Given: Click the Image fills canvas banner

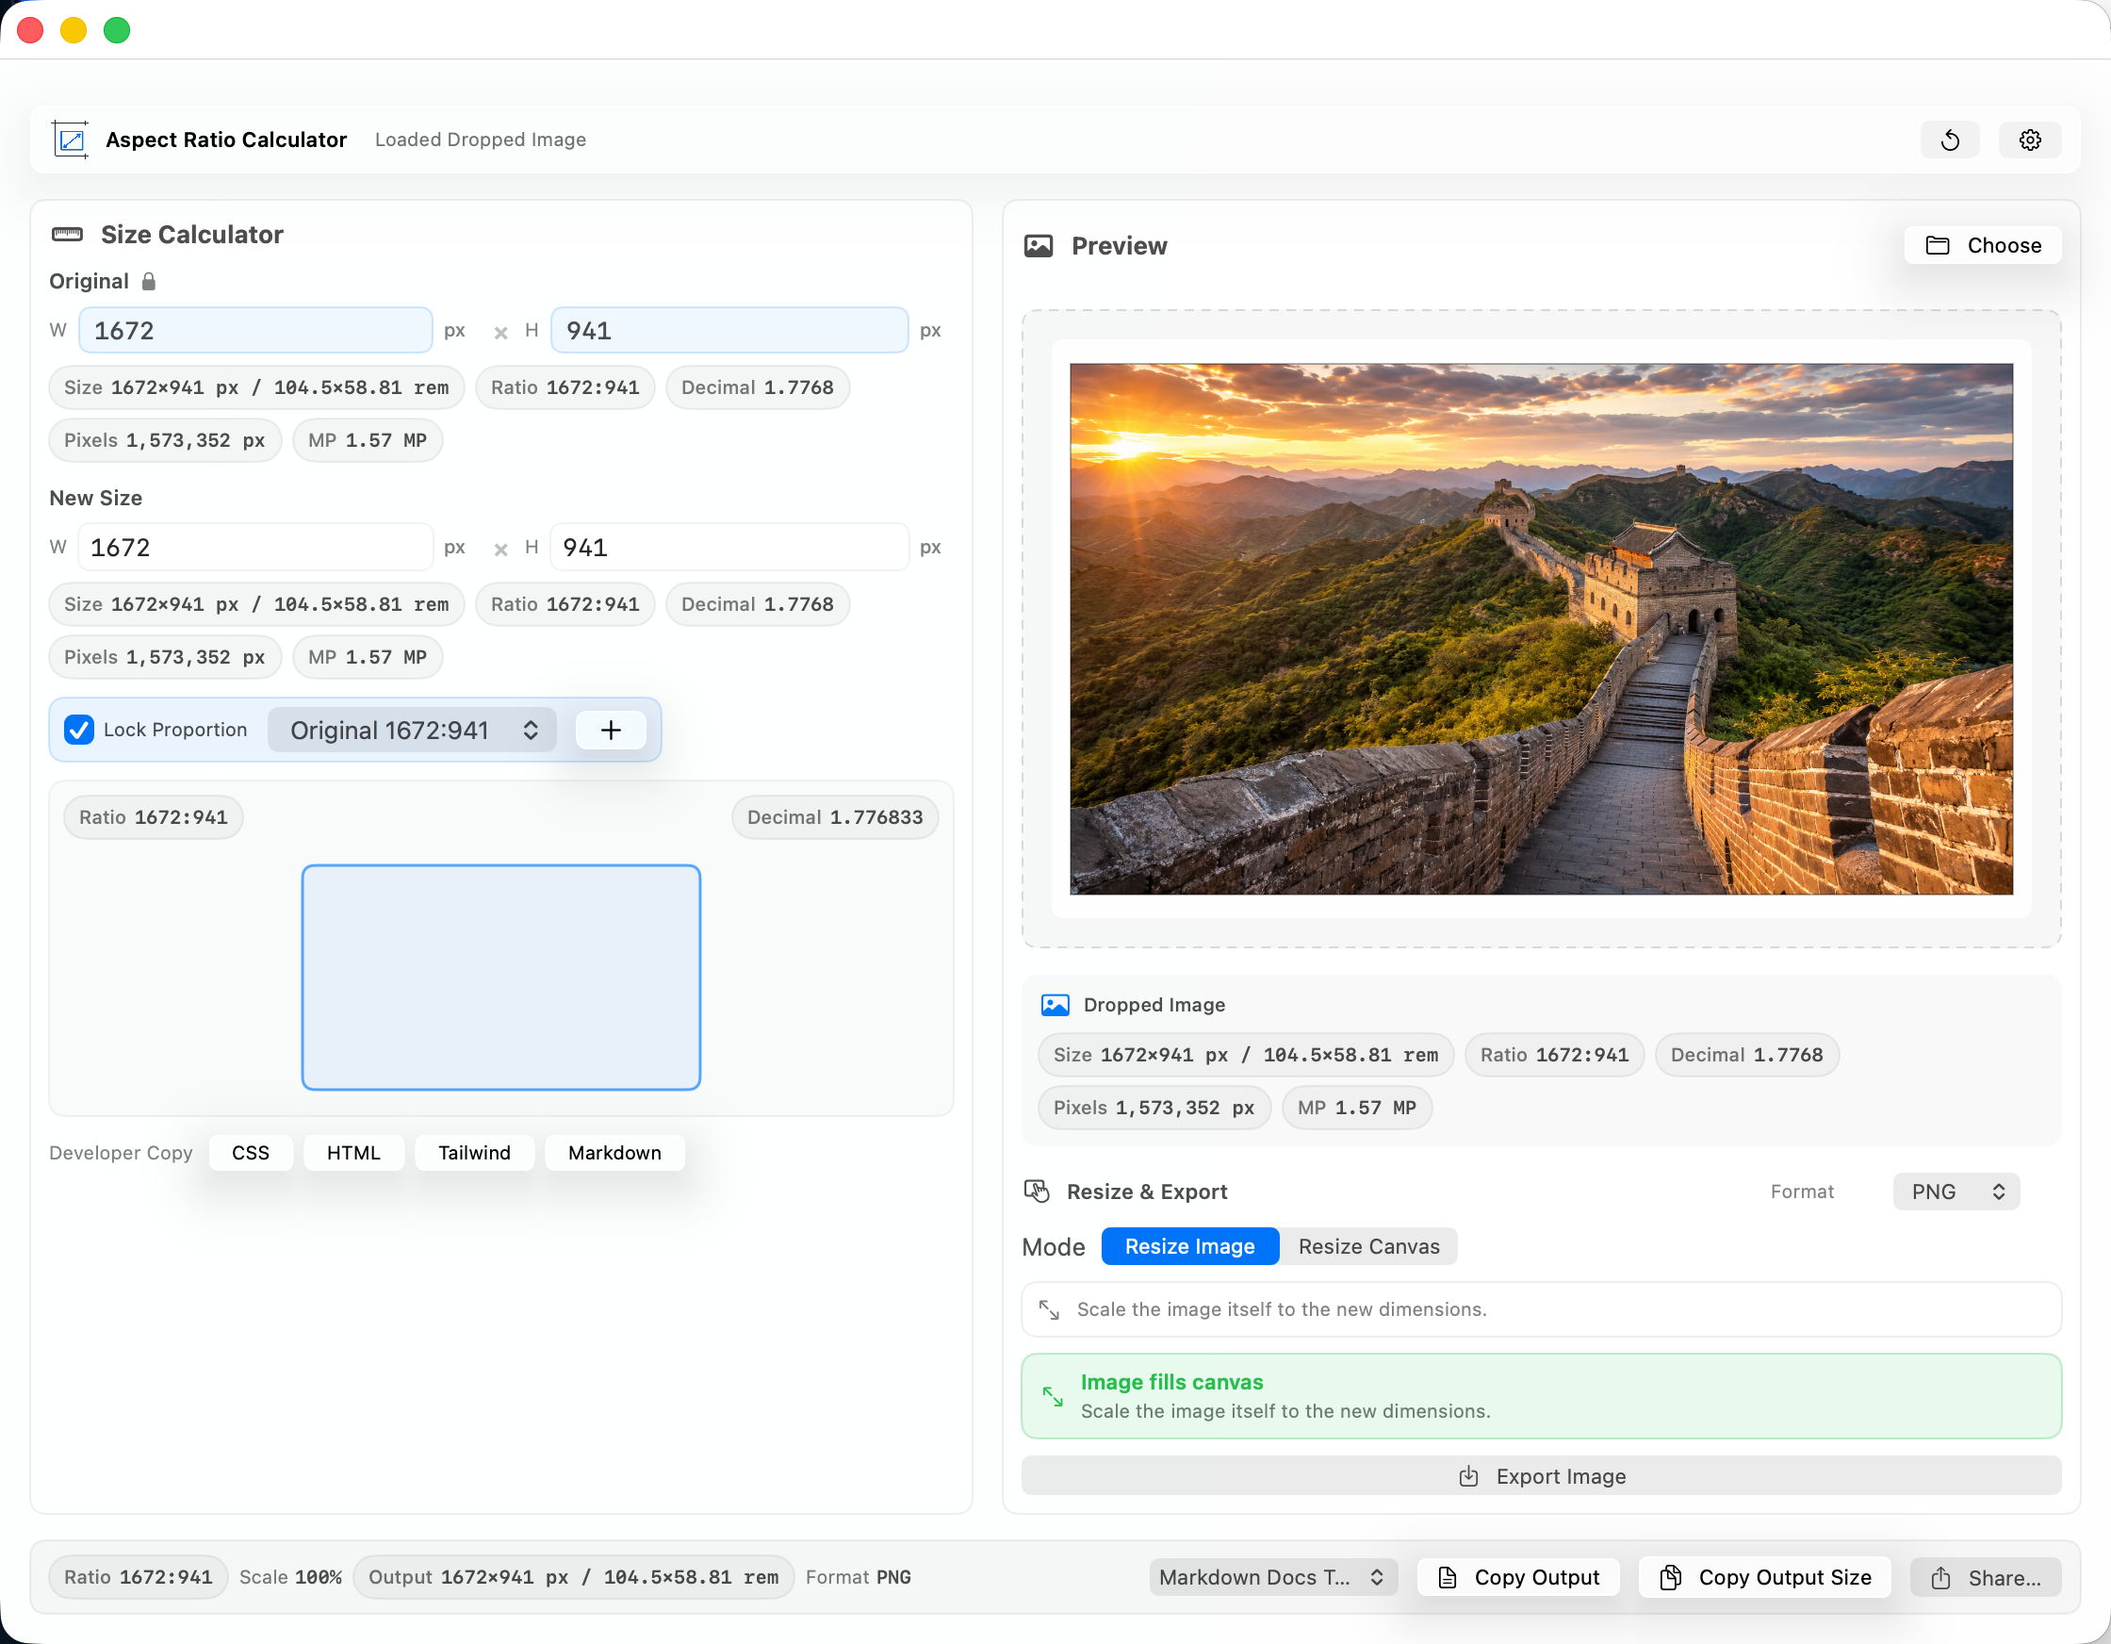Looking at the screenshot, I should (x=1542, y=1396).
